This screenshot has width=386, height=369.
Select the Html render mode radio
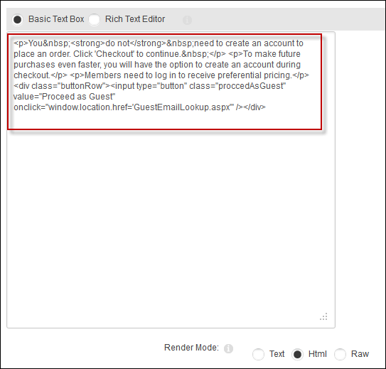297,354
